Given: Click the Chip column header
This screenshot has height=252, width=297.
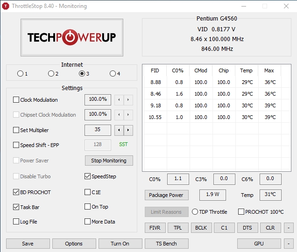Looking at the screenshot, I should [x=224, y=70].
